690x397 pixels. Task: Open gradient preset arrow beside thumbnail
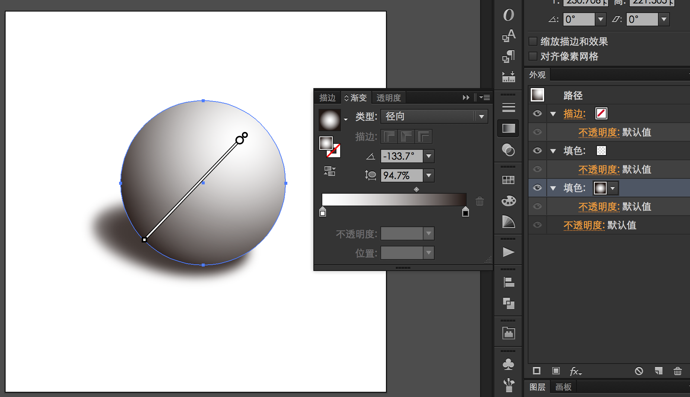(x=346, y=120)
